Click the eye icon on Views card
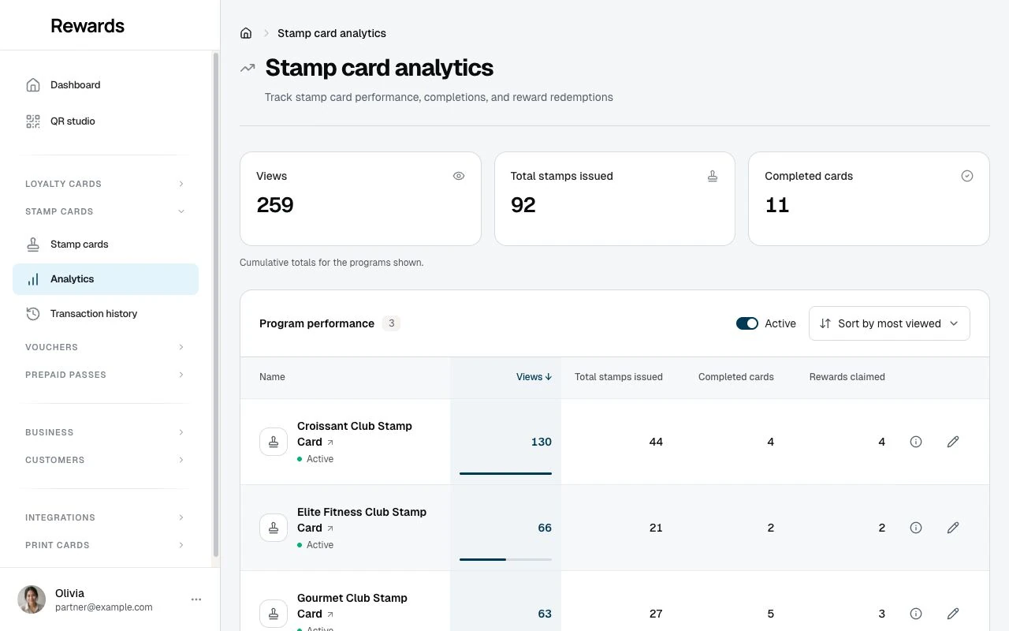Screen dimensions: 1009x631 (459, 176)
